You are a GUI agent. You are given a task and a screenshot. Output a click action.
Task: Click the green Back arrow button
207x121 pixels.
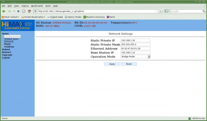coord(4,11)
